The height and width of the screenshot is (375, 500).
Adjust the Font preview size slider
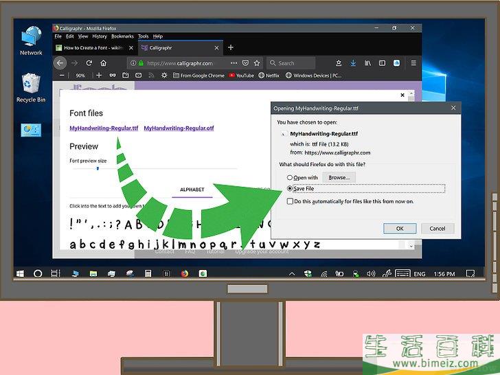(98, 168)
